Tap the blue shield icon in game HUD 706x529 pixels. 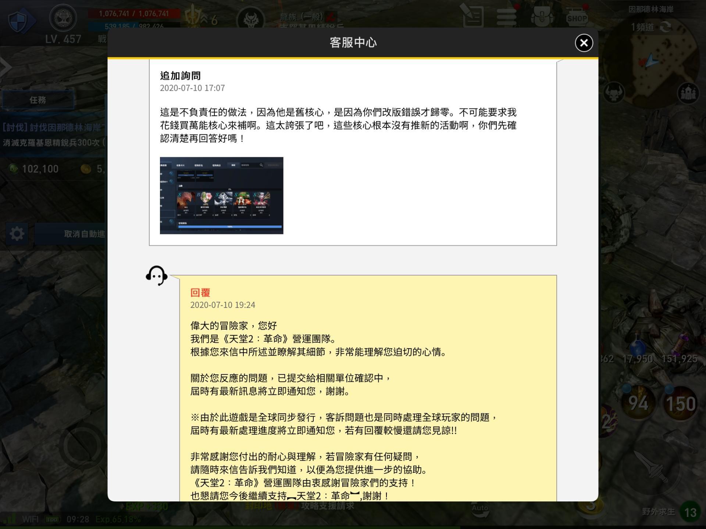[x=21, y=21]
